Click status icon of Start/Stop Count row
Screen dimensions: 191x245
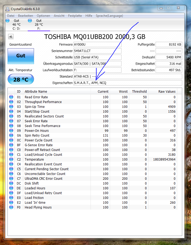[x=11, y=111]
